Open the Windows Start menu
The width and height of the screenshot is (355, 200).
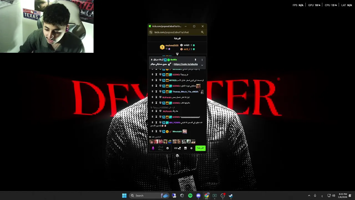point(124,196)
